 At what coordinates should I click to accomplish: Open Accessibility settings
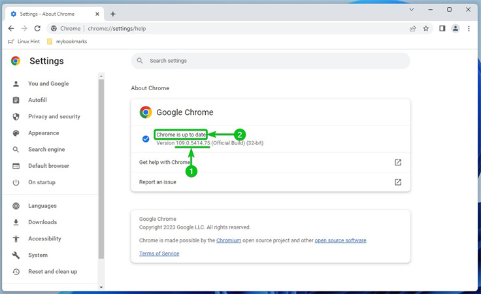click(44, 238)
